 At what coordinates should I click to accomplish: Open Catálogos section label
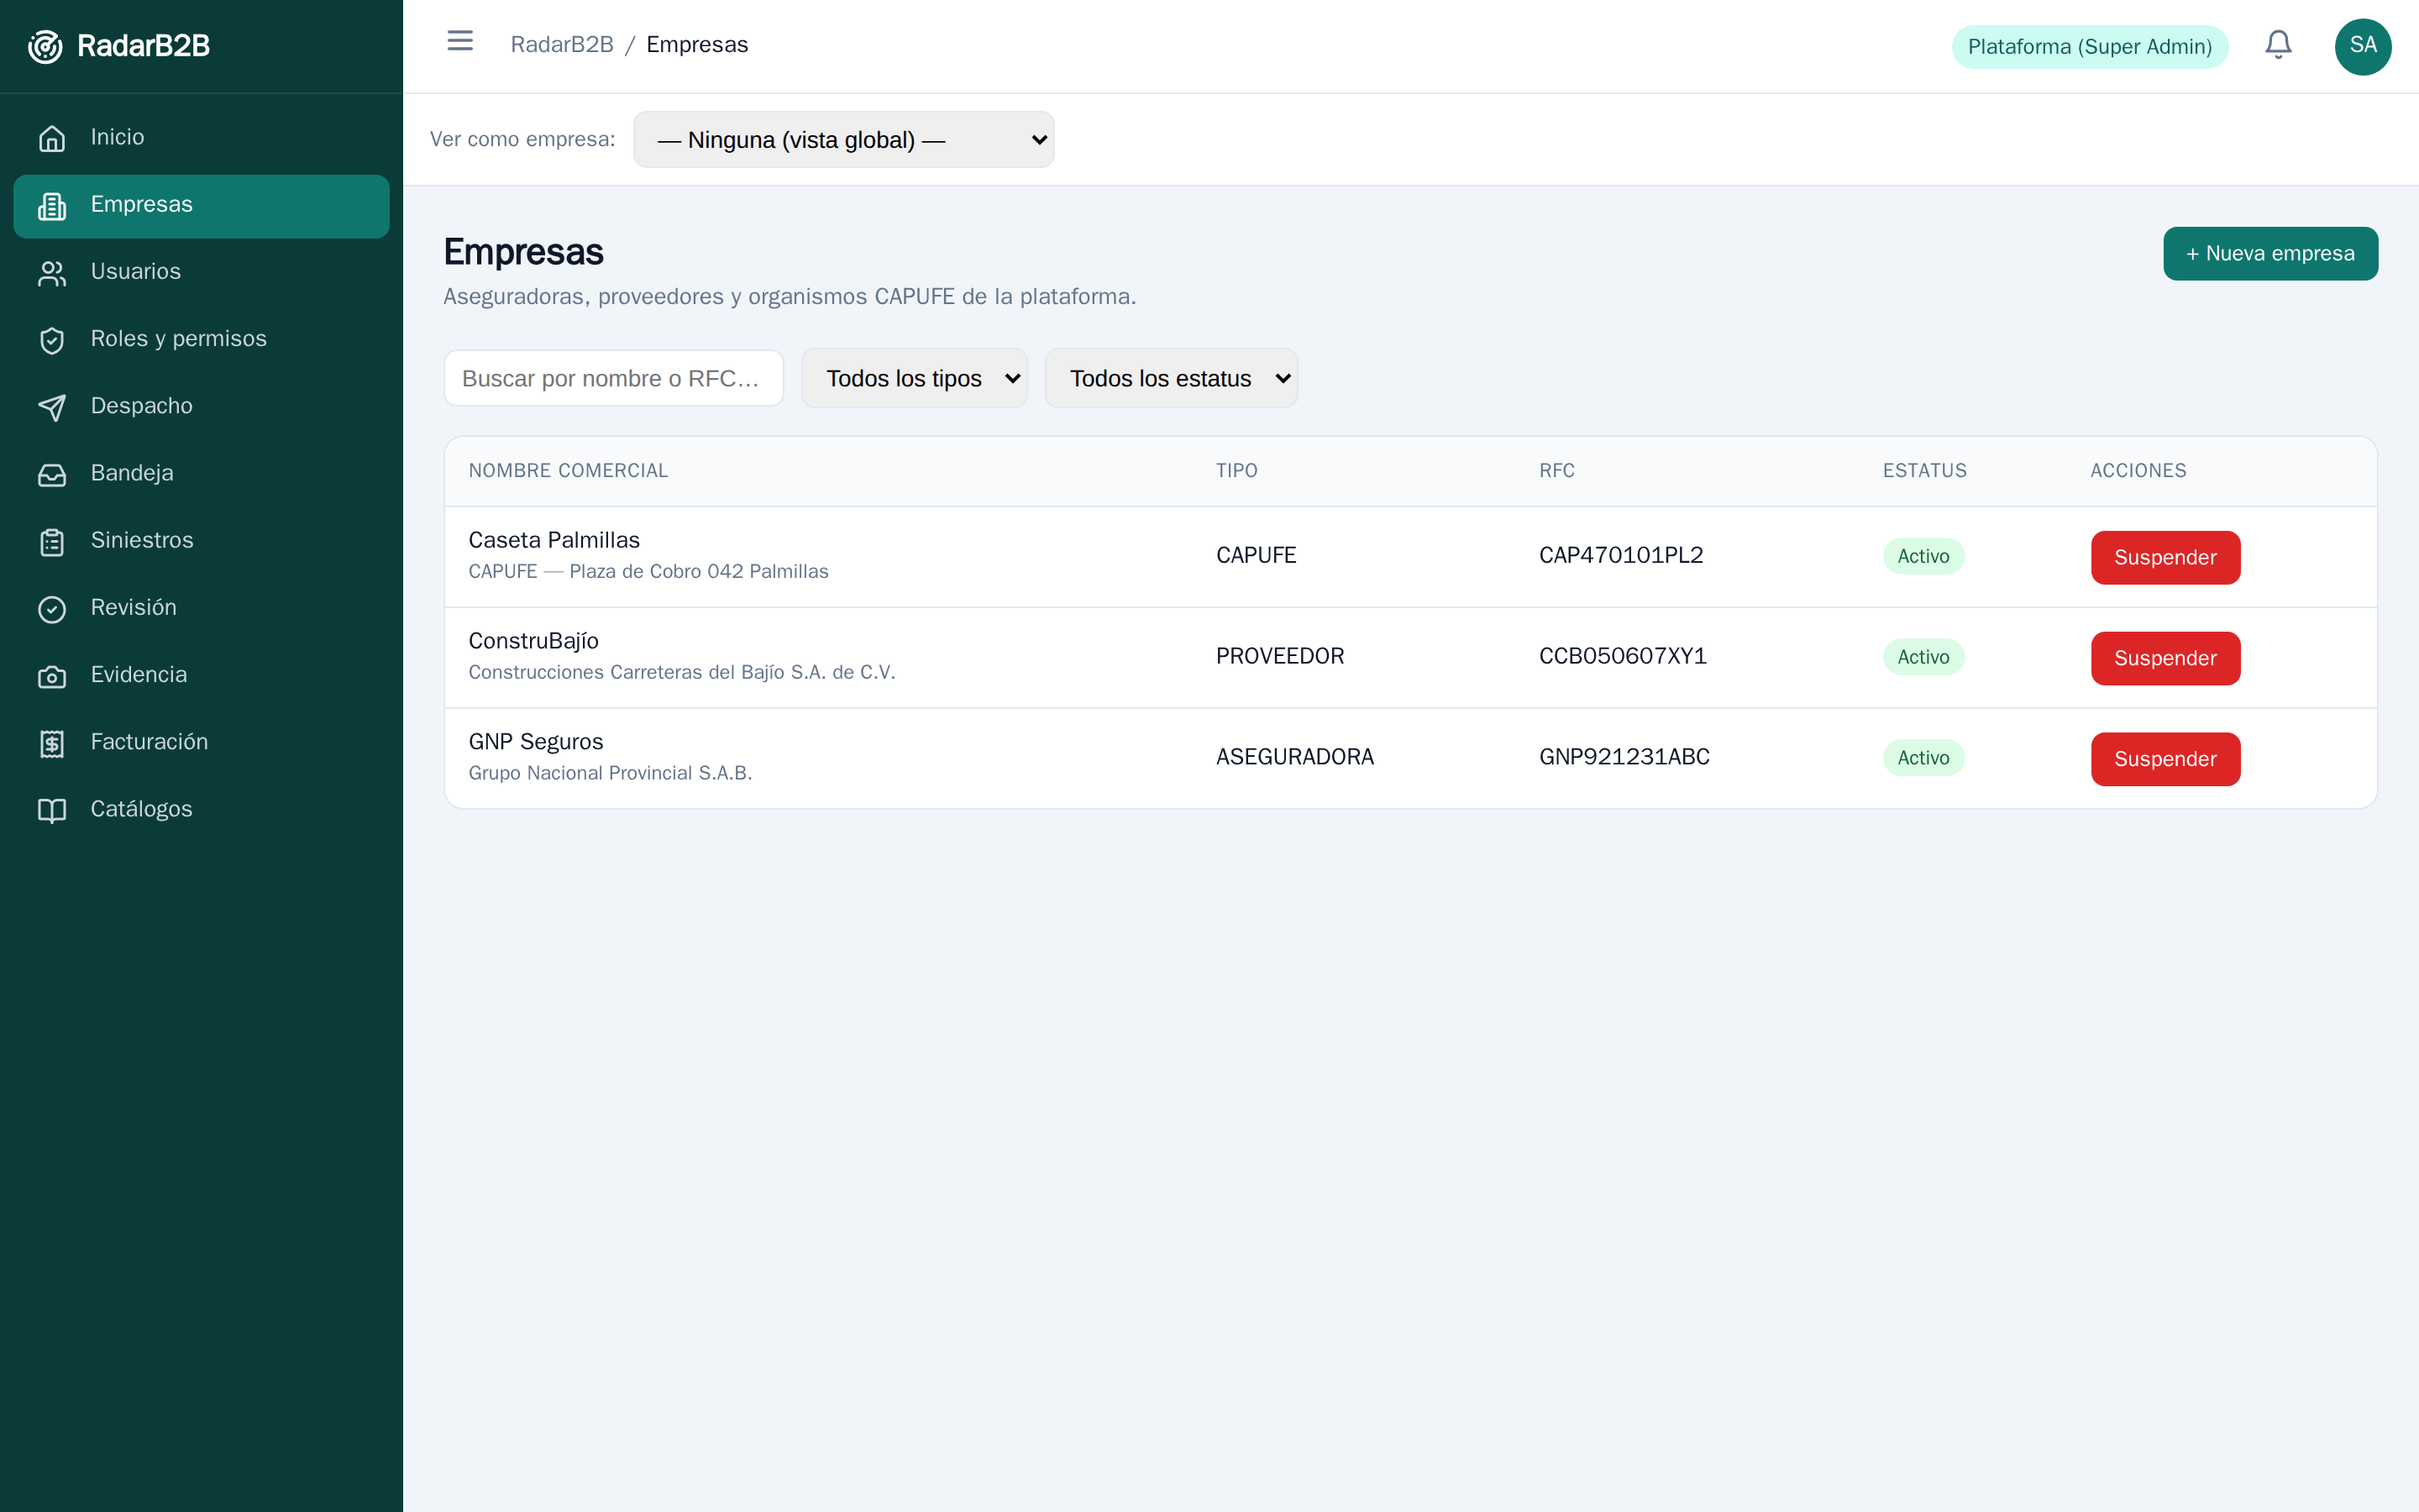tap(141, 809)
